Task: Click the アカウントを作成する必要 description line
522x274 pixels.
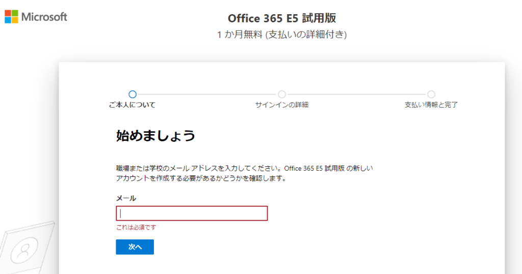Action: [x=201, y=178]
